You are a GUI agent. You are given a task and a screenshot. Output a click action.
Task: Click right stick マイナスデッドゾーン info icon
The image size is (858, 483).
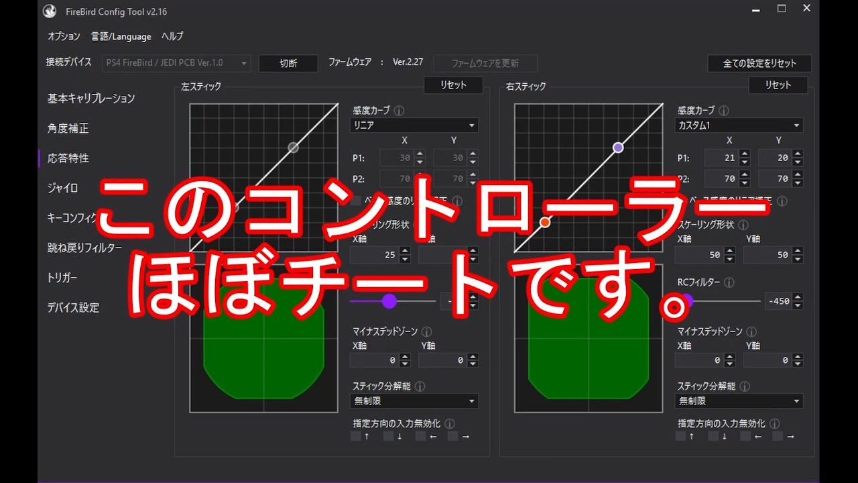(751, 331)
